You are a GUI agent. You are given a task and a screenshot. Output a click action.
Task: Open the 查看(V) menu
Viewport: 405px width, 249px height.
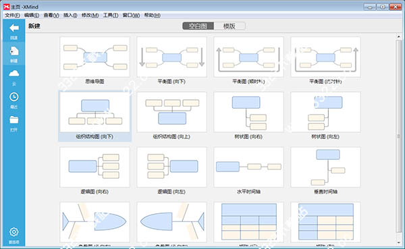(x=51, y=16)
